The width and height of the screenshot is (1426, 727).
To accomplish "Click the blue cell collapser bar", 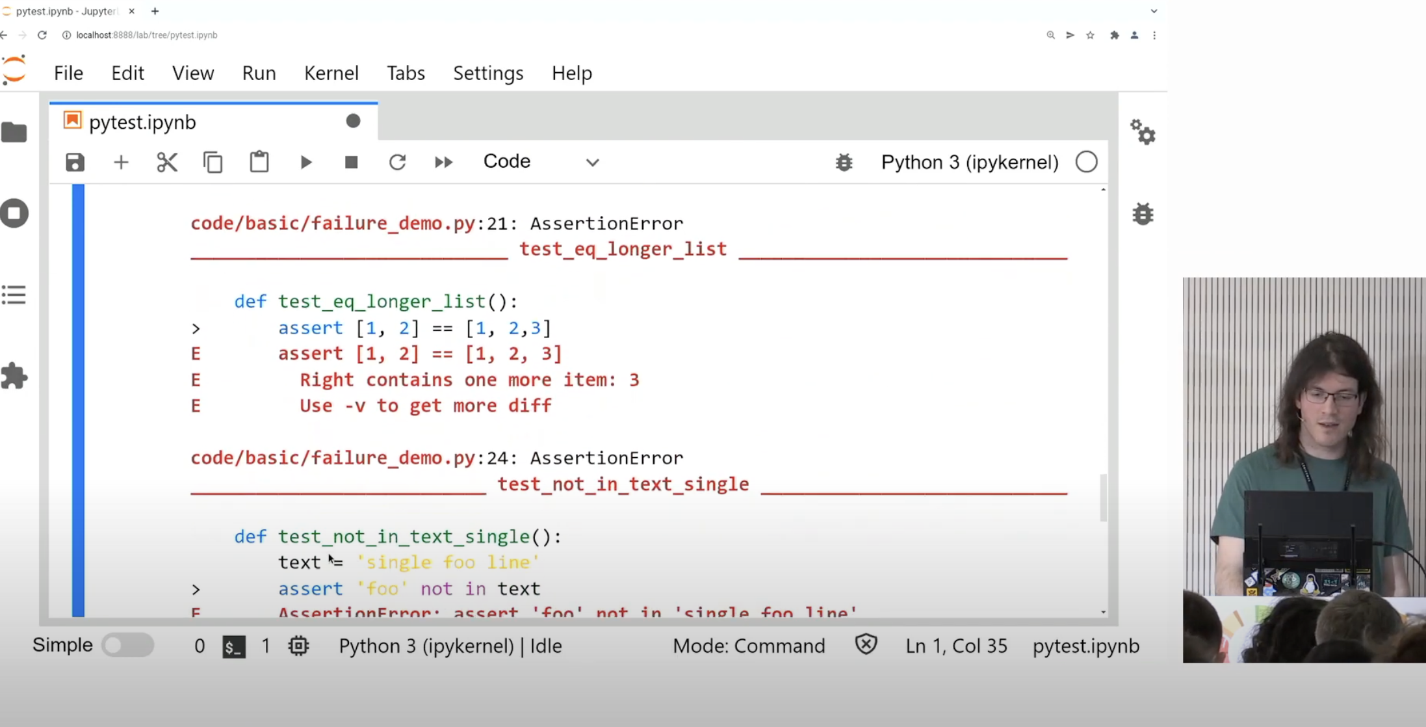I will click(x=78, y=401).
